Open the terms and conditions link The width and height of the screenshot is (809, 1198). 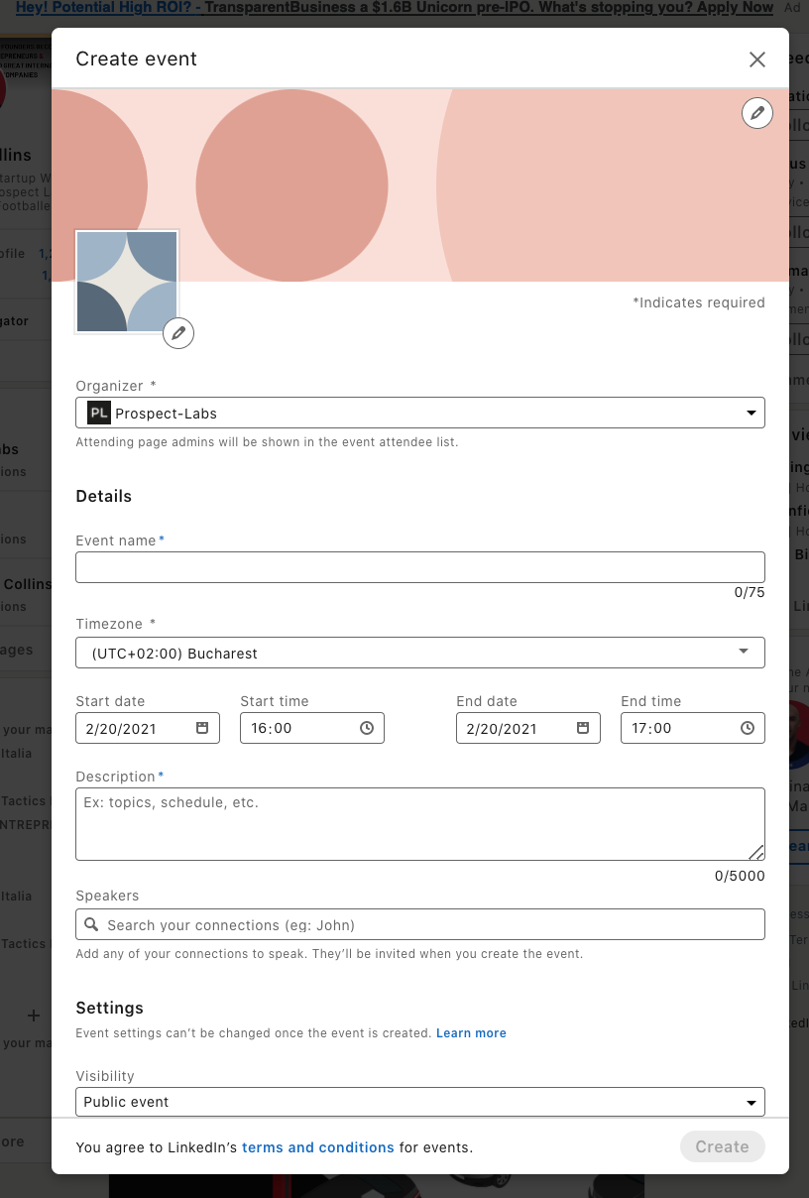point(318,1147)
